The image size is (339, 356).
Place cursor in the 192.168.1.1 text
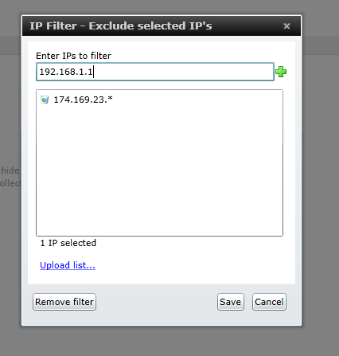pyautogui.click(x=65, y=72)
